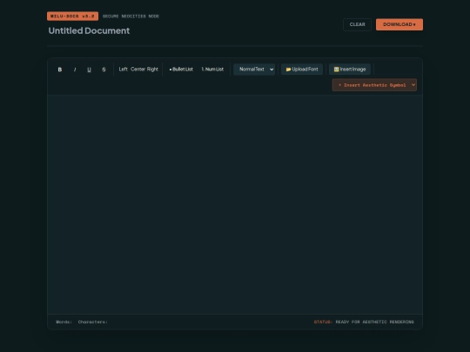Apply strikethrough with the S button
The image size is (470, 352).
(104, 70)
